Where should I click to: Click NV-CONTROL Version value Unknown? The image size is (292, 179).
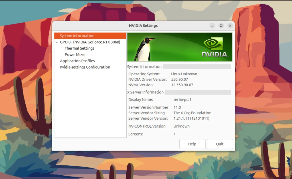click(x=181, y=126)
